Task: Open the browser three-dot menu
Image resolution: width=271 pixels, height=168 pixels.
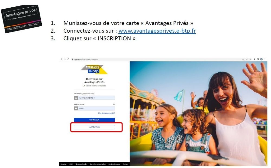Action: coord(265,59)
